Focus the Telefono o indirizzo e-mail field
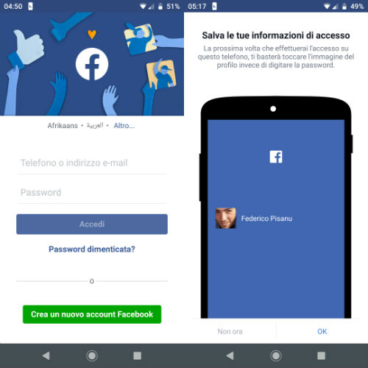Image resolution: width=368 pixels, height=368 pixels. (x=92, y=163)
